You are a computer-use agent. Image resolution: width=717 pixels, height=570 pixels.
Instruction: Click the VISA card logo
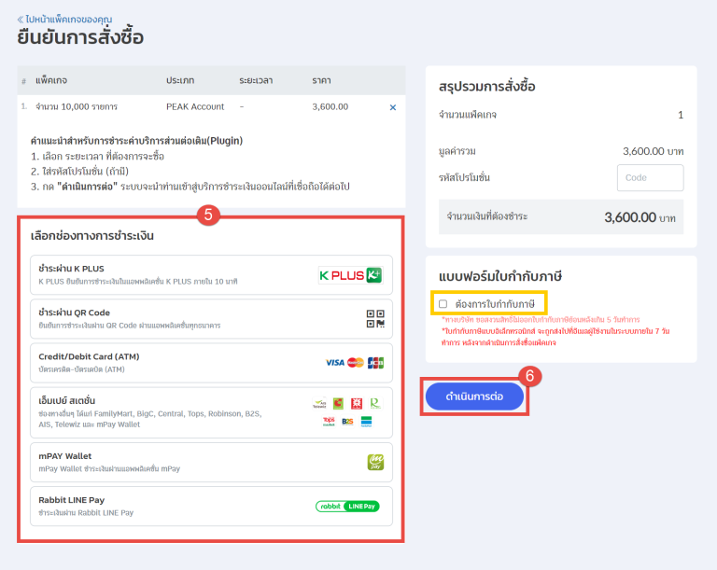point(334,363)
